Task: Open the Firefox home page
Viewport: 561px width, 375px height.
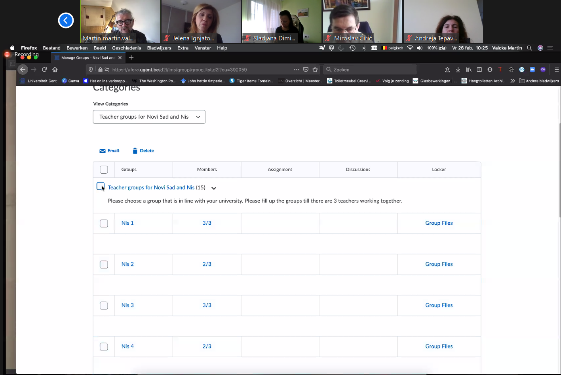Action: (55, 70)
